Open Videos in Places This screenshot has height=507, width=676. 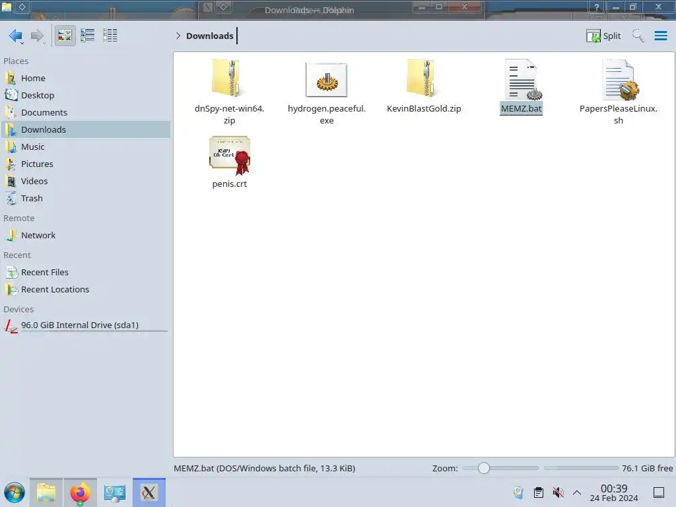pyautogui.click(x=85, y=182)
